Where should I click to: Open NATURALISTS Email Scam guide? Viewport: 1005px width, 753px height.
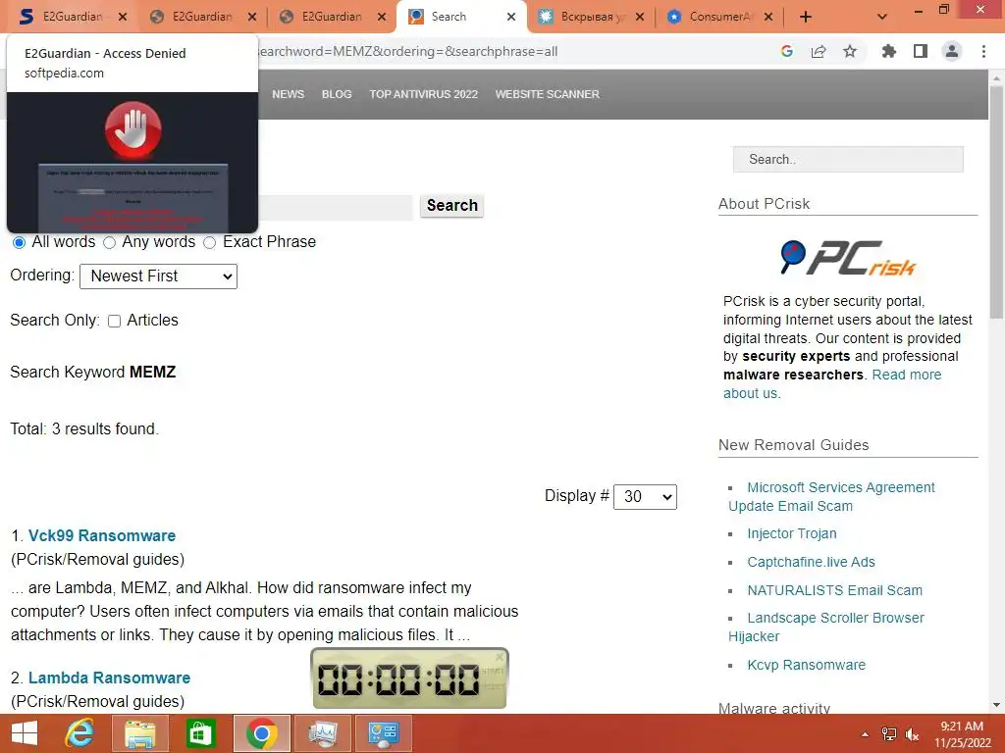coord(834,590)
